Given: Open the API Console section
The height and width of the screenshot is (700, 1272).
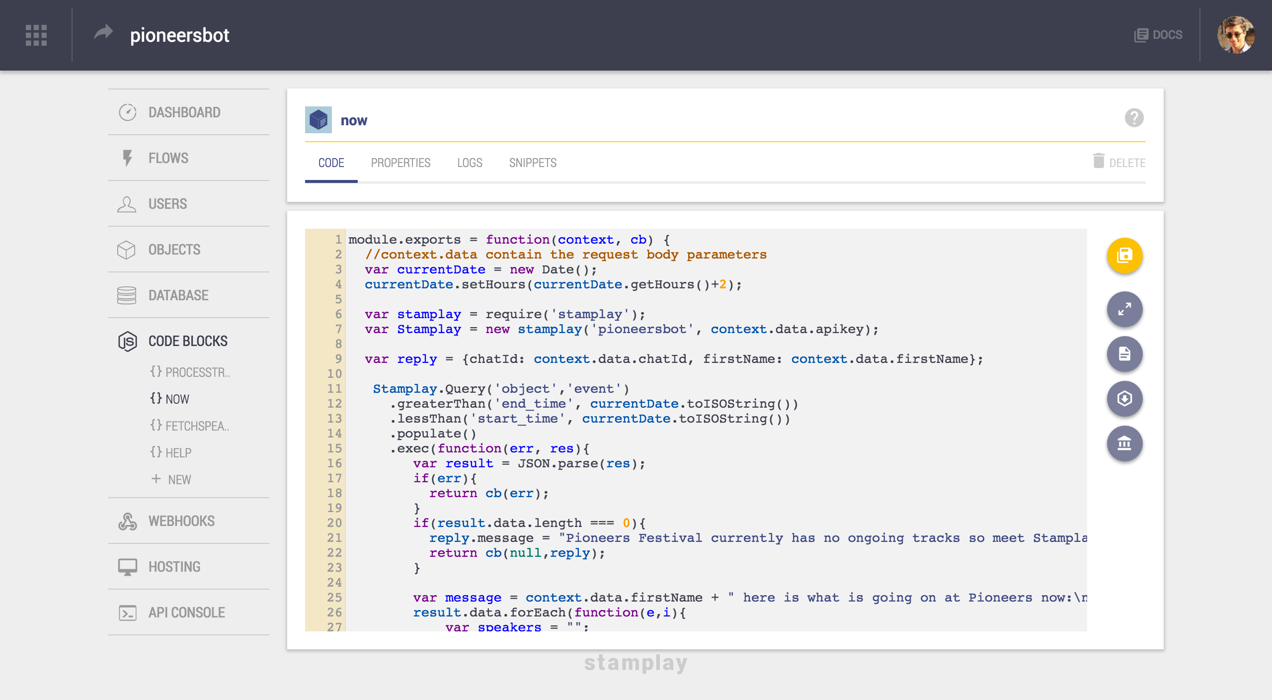Looking at the screenshot, I should pyautogui.click(x=186, y=612).
